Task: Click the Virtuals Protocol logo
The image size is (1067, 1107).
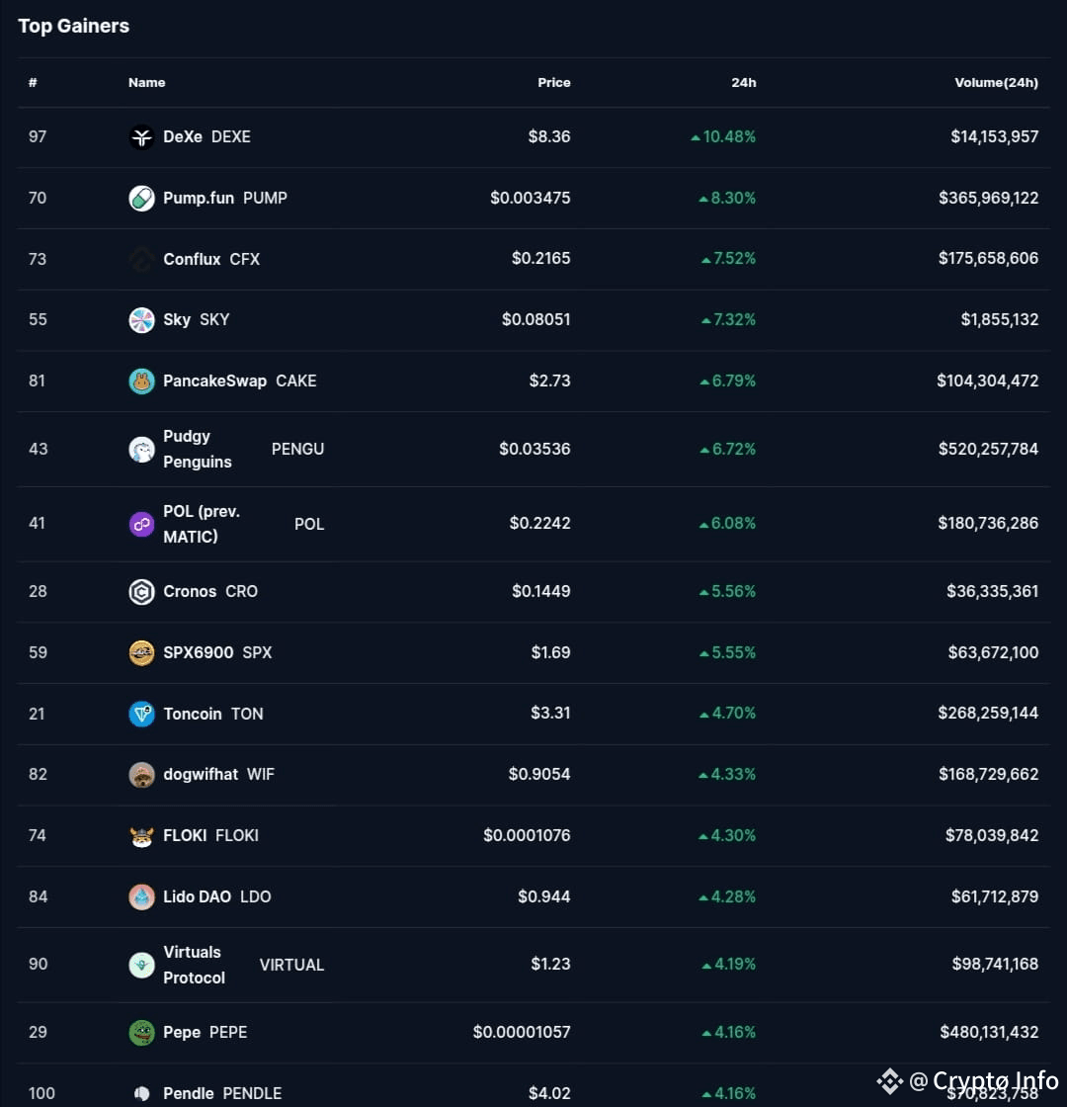Action: click(141, 965)
